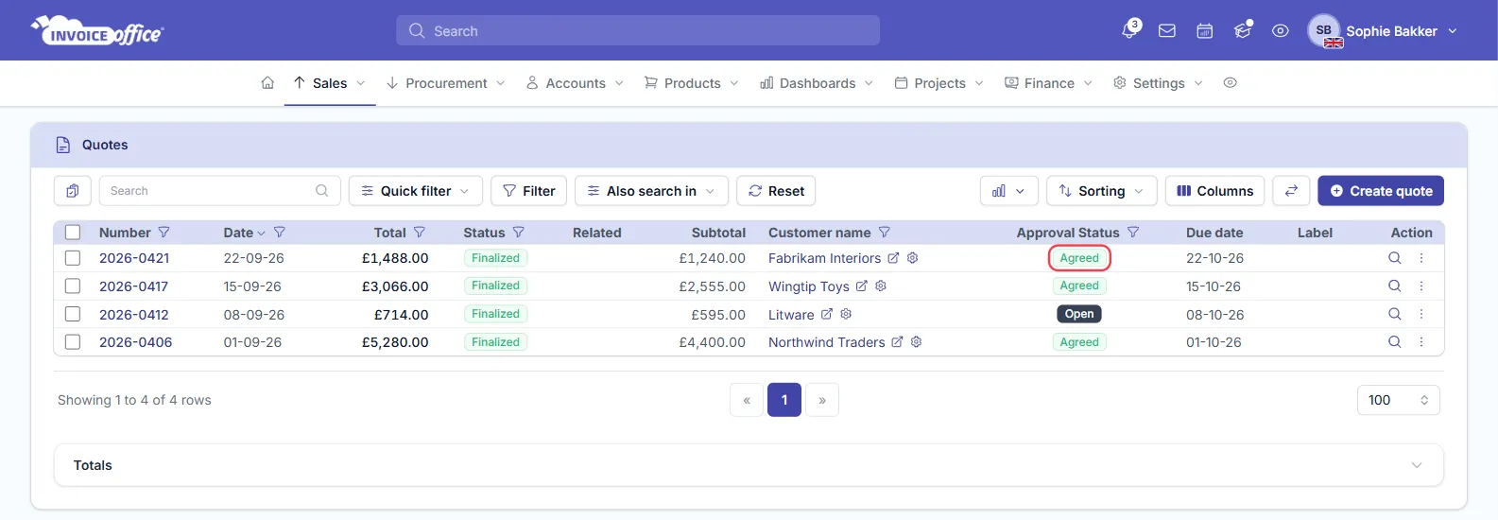Click gear icon next to Northwind Traders
The width and height of the screenshot is (1498, 520).
[x=916, y=342]
